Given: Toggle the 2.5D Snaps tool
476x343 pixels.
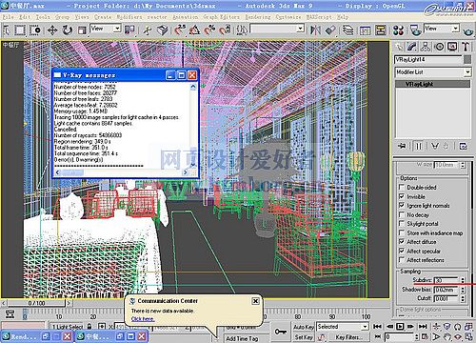Looking at the screenshot, I should (x=180, y=30).
